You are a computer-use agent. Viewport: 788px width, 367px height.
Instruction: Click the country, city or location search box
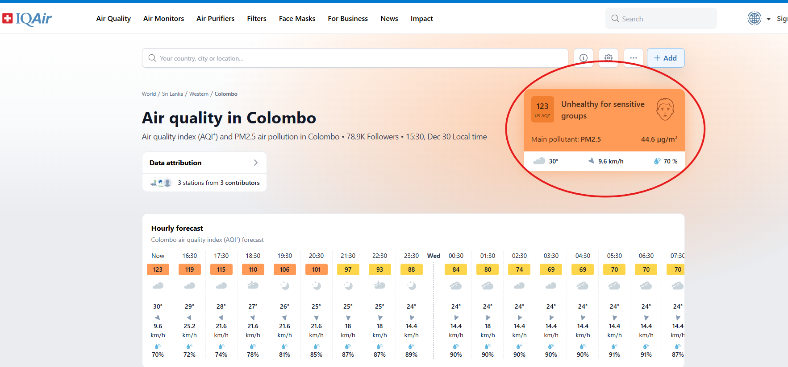pyautogui.click(x=355, y=58)
